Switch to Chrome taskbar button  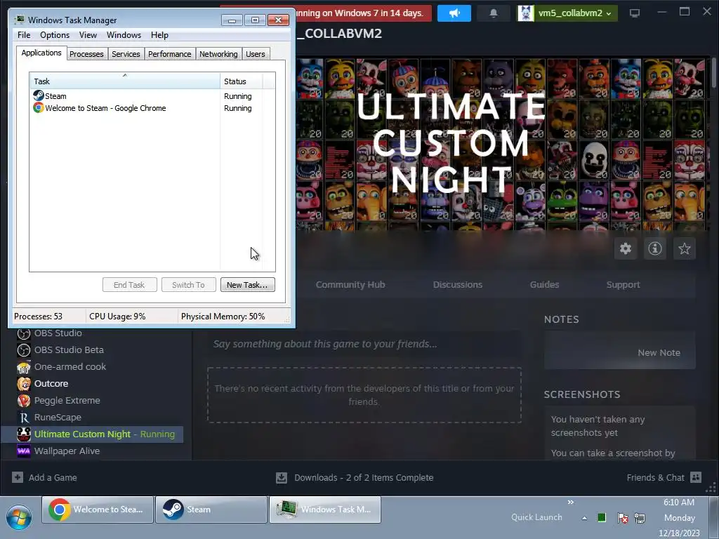pos(97,510)
